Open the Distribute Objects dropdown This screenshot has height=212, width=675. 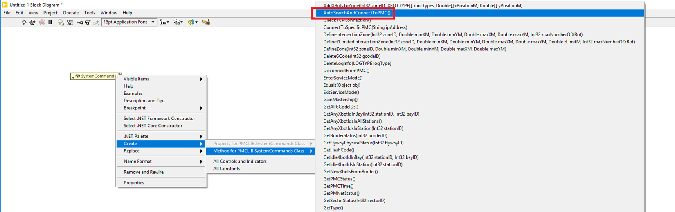pos(178,22)
